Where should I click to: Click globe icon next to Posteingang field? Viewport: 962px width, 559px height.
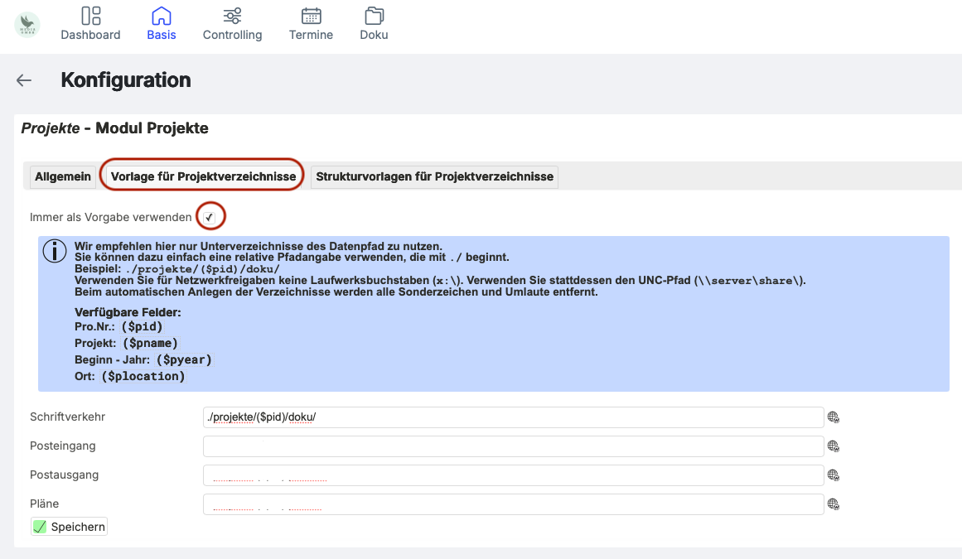834,446
